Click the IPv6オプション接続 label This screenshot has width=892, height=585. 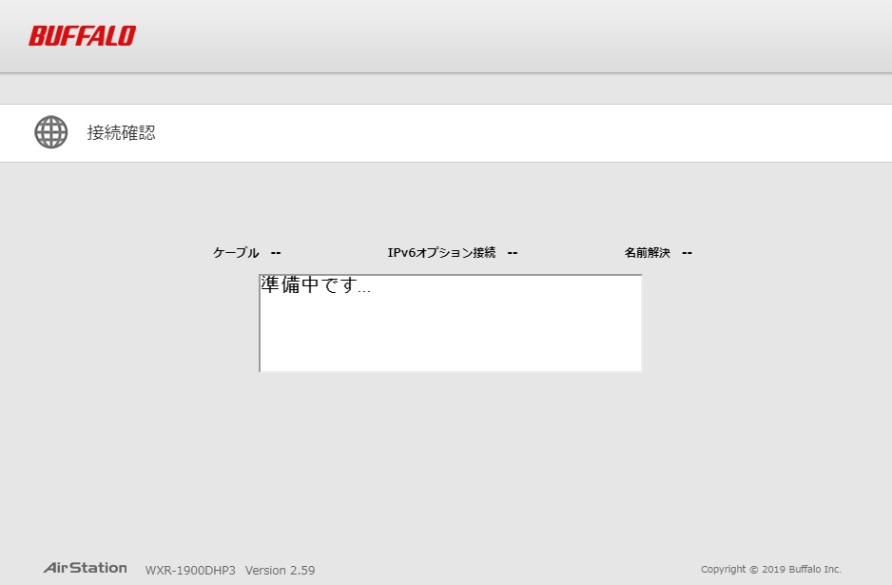pos(441,253)
